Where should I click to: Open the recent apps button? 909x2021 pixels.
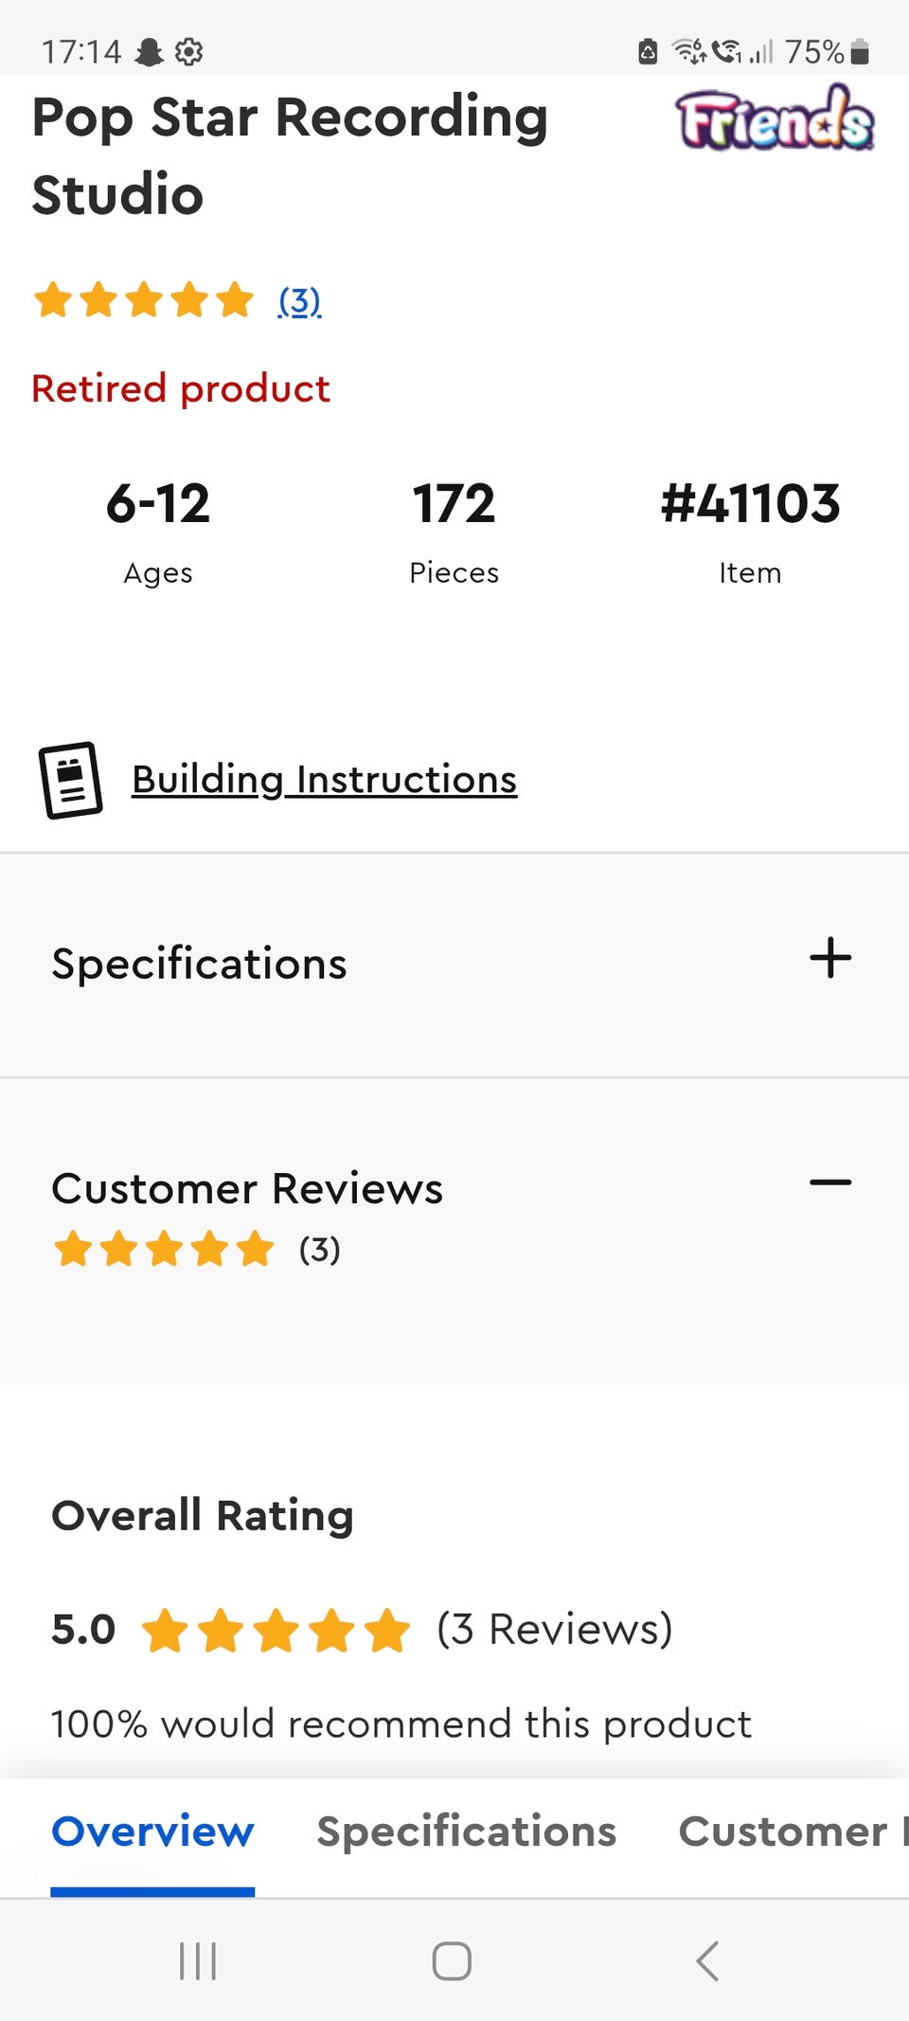198,1960
